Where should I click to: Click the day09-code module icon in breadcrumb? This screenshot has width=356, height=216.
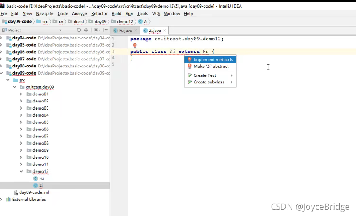coord(4,22)
